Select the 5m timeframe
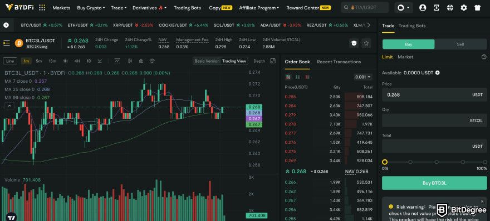The image size is (490, 221). (x=39, y=61)
